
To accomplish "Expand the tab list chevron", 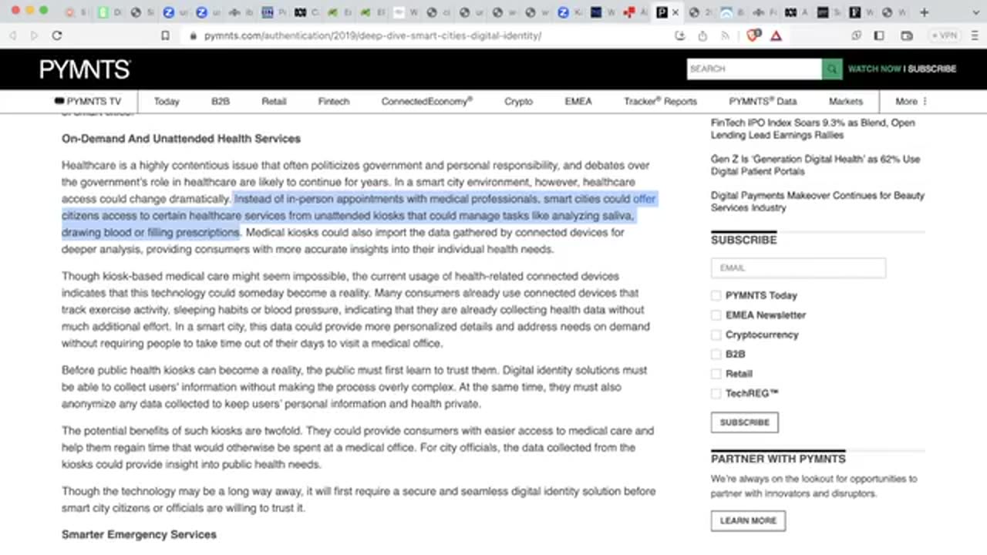I will [974, 12].
